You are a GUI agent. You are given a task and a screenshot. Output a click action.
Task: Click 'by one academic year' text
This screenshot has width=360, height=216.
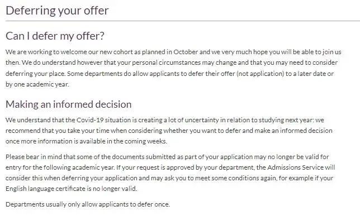click(x=37, y=84)
